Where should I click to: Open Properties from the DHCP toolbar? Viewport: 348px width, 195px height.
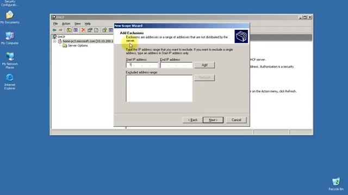[x=90, y=30]
